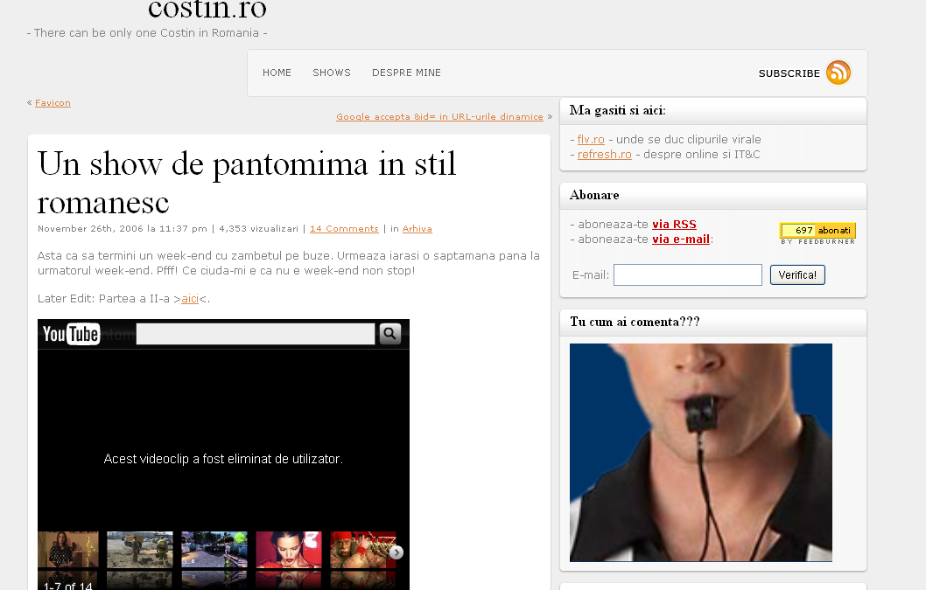926x590 pixels.
Task: Visit the fly.ro sidebar link
Action: pos(591,140)
